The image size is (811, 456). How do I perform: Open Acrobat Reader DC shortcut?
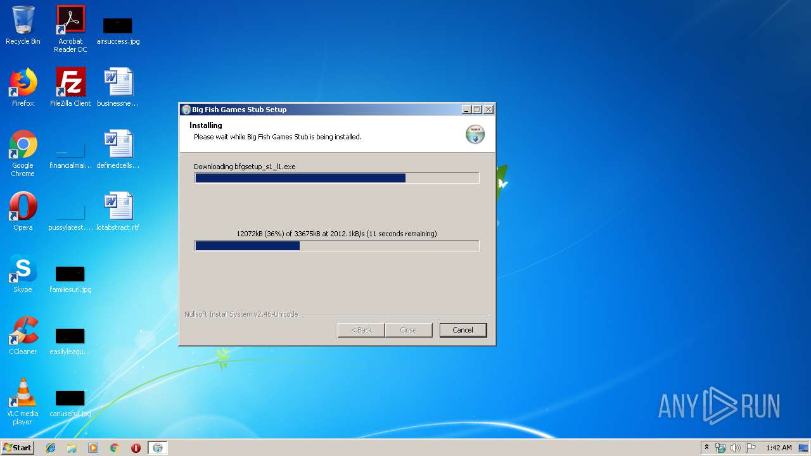click(70, 29)
